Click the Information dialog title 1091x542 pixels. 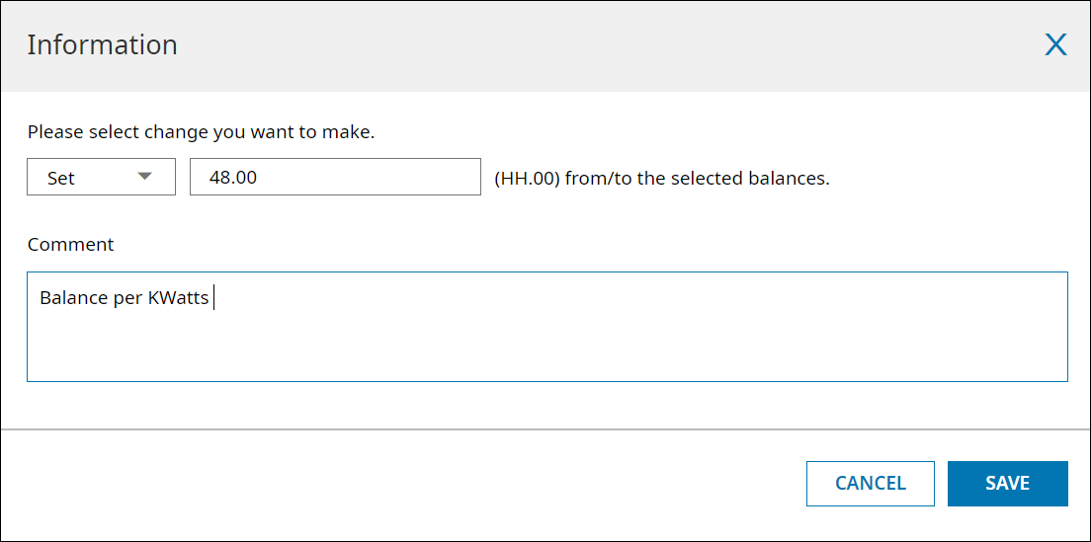click(x=102, y=45)
